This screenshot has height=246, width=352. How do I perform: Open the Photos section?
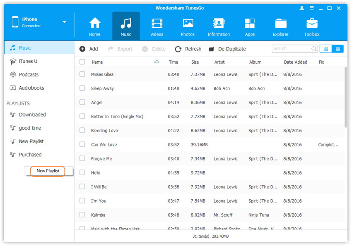[x=188, y=26]
